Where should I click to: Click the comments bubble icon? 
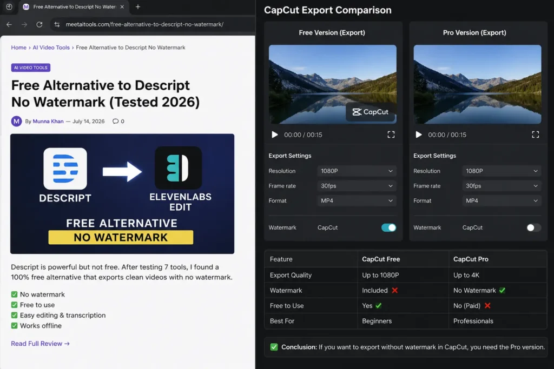(x=115, y=122)
